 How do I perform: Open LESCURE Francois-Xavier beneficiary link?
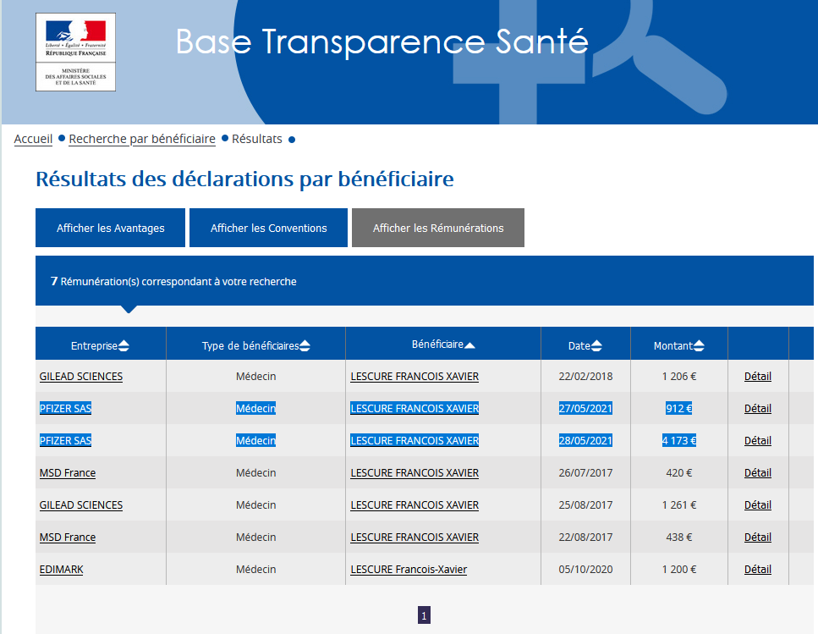tap(409, 570)
